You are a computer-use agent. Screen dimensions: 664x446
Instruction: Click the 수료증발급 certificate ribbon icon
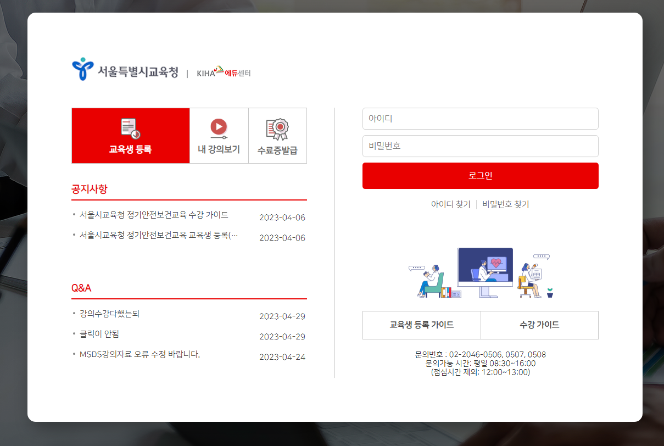click(x=277, y=130)
